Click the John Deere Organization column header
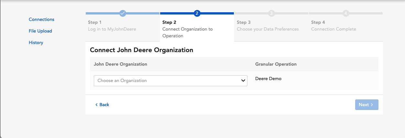Viewport: 405px width, 138px height. pos(120,64)
